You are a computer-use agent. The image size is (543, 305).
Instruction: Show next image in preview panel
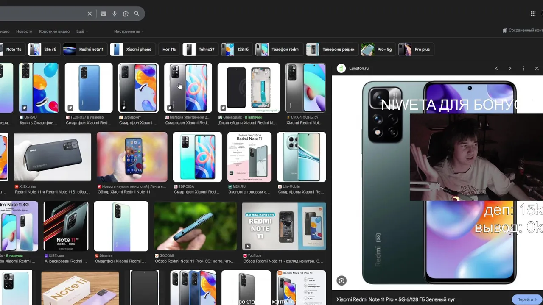pos(510,68)
